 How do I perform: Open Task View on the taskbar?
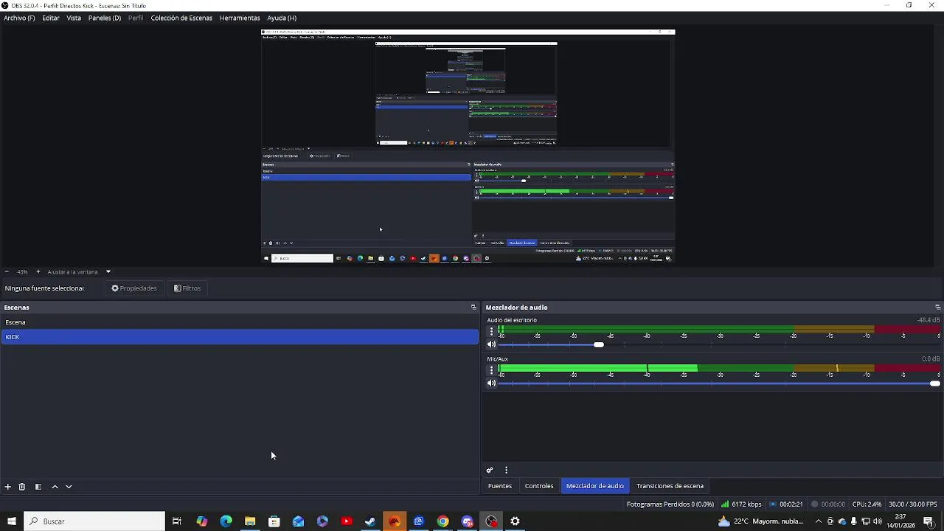coord(177,521)
